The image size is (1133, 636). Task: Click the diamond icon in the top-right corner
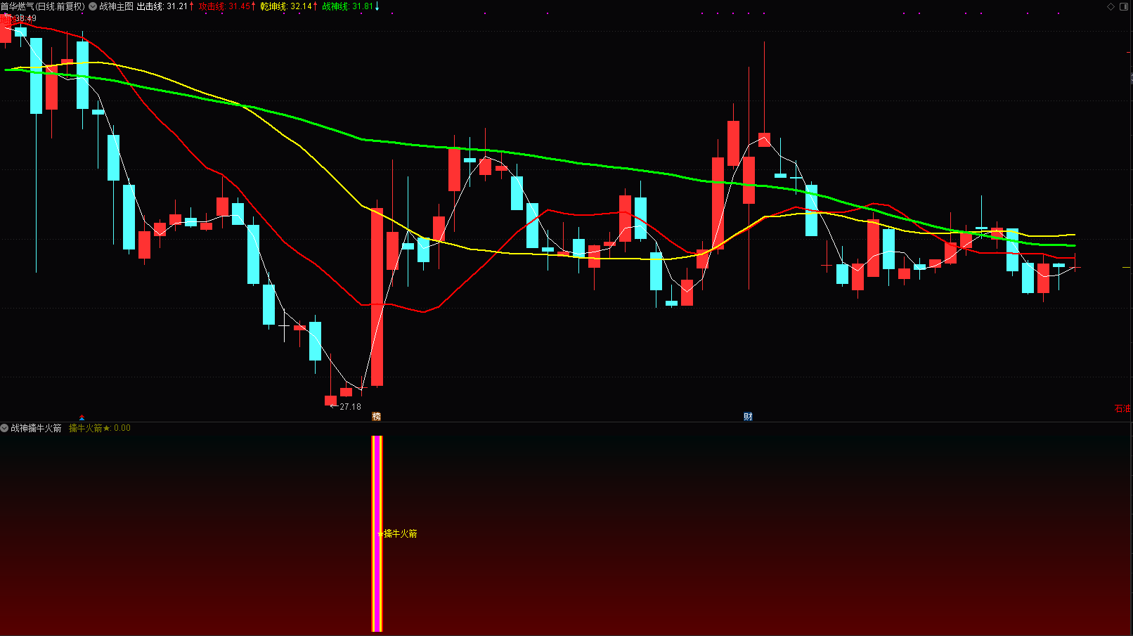pyautogui.click(x=1111, y=6)
